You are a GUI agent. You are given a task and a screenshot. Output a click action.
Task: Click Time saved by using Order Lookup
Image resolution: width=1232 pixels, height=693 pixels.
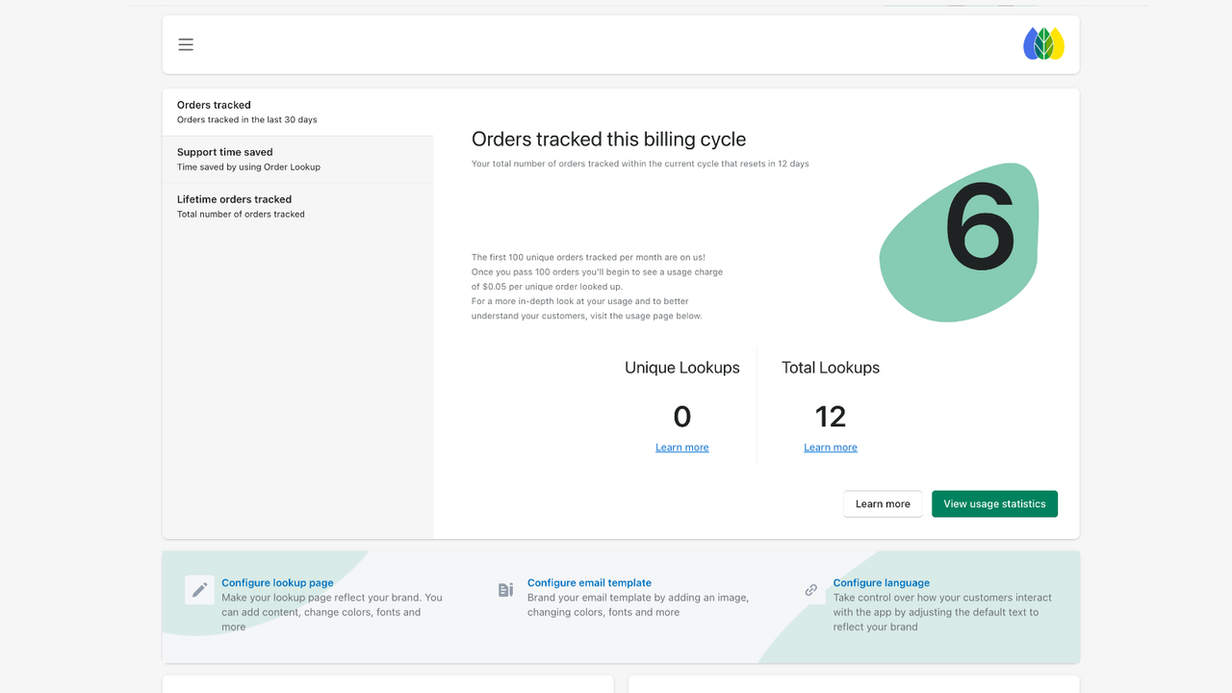[x=248, y=167]
